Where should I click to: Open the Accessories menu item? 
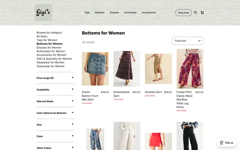coord(149,13)
